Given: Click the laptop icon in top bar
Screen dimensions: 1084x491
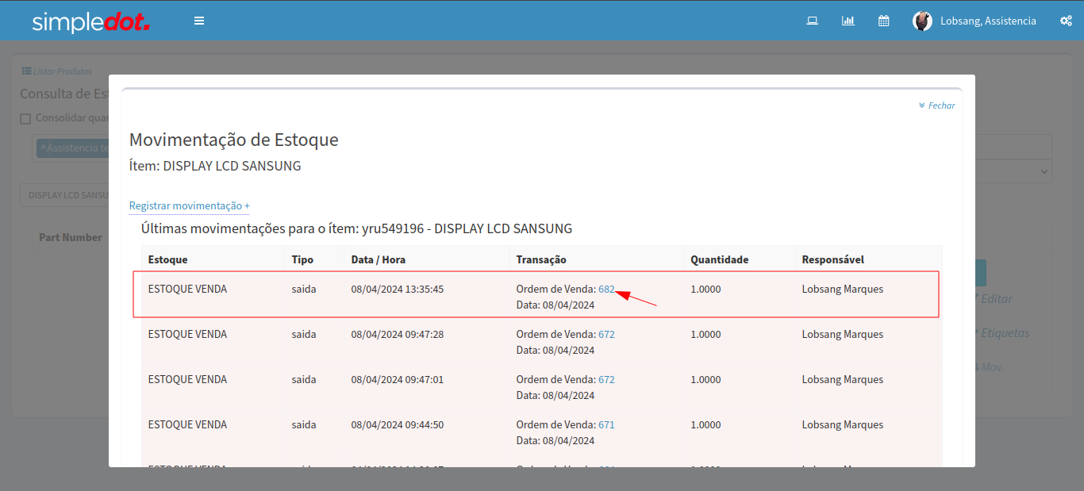Looking at the screenshot, I should tap(812, 21).
